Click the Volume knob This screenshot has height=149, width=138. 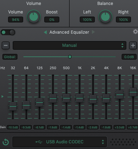click(34, 17)
